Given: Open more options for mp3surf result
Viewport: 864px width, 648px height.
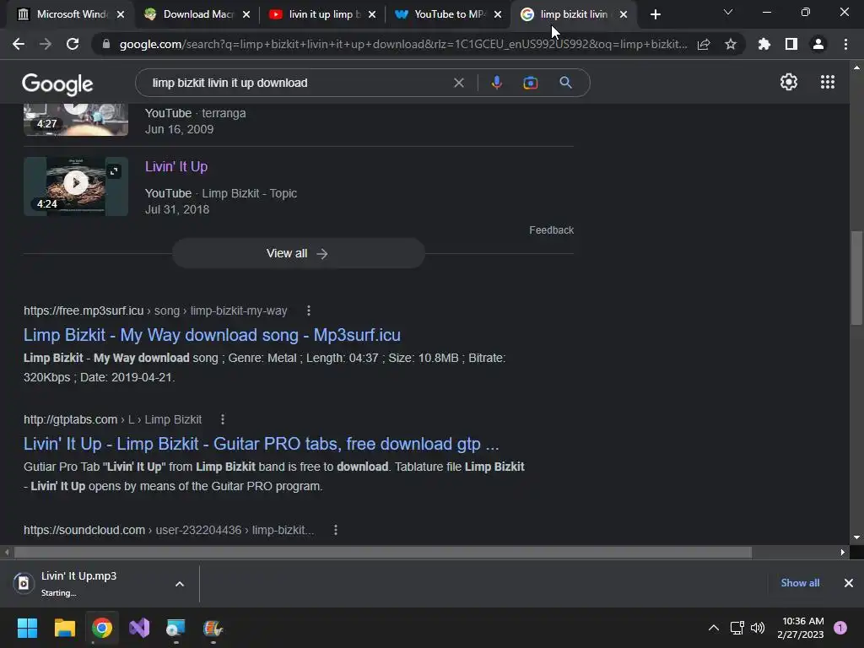Looking at the screenshot, I should tap(309, 310).
